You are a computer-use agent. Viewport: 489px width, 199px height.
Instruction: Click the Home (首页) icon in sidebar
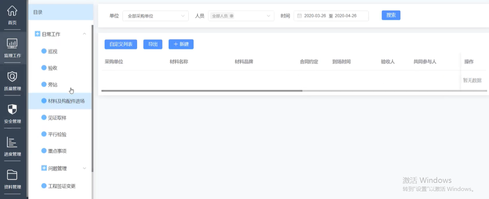click(x=12, y=11)
